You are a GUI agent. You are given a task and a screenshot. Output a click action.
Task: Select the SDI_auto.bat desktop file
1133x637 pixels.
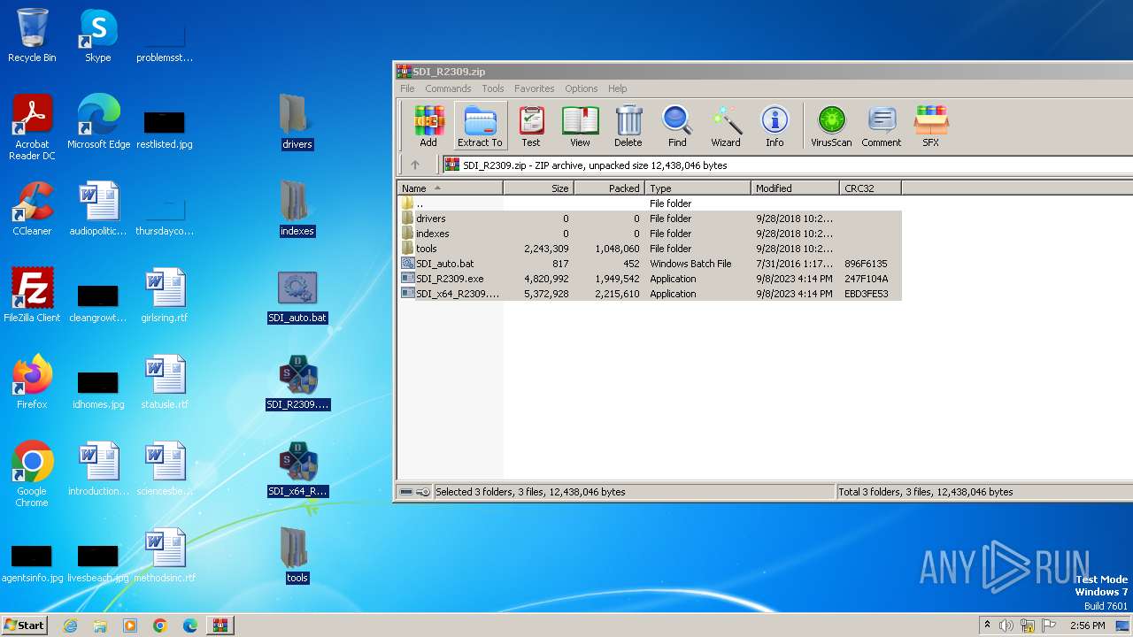tap(297, 295)
